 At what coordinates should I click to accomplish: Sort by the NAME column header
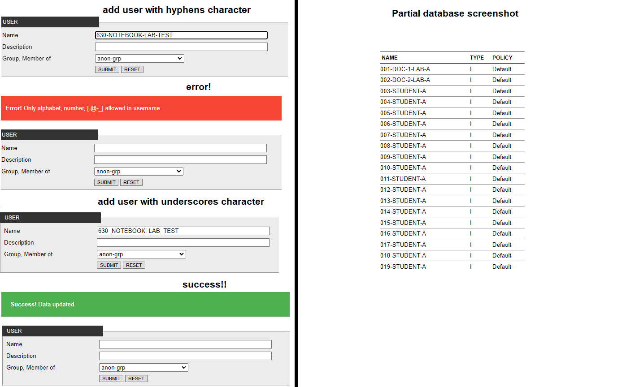coord(390,57)
